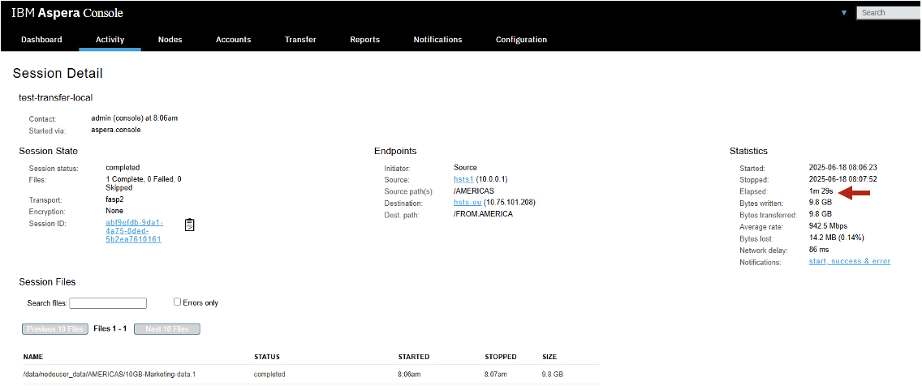
Task: Open the hsts-eu destination node link
Action: 467,203
